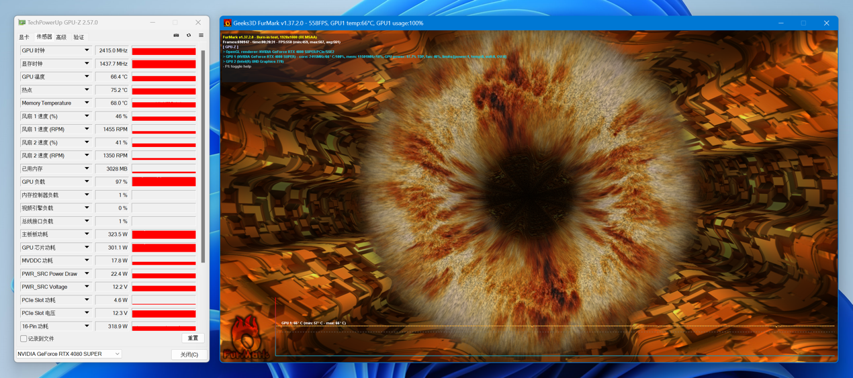Open the PWR_SRC Voltage dropdown
This screenshot has width=853, height=378.
(x=87, y=287)
